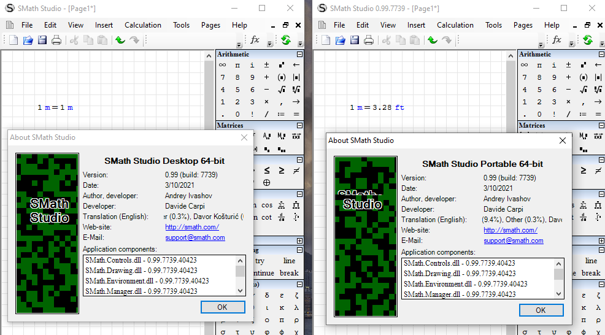Click OK in the Desktop 64-bit About dialog
This screenshot has height=335, width=605.
point(222,307)
